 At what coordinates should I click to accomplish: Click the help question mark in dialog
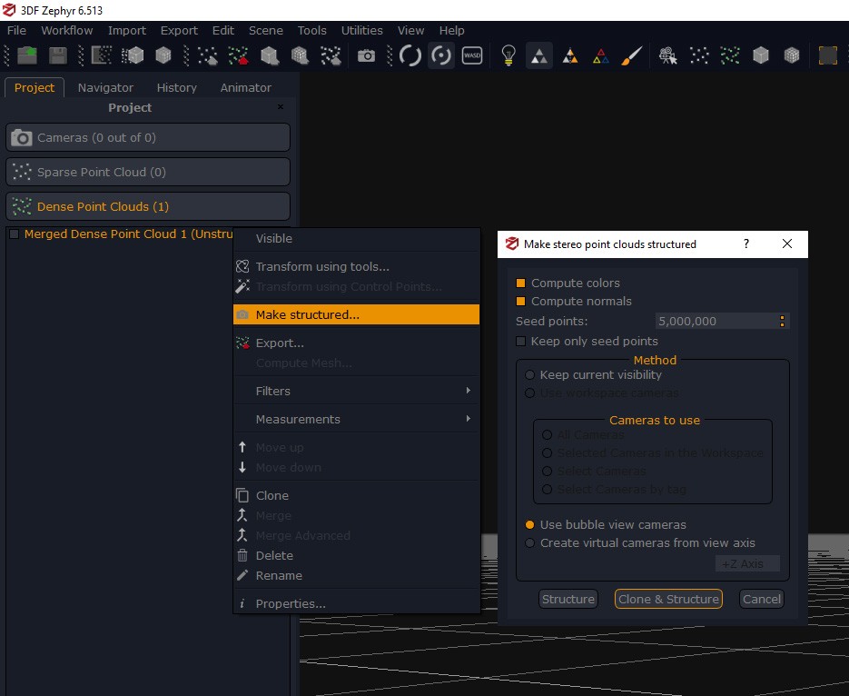point(746,244)
